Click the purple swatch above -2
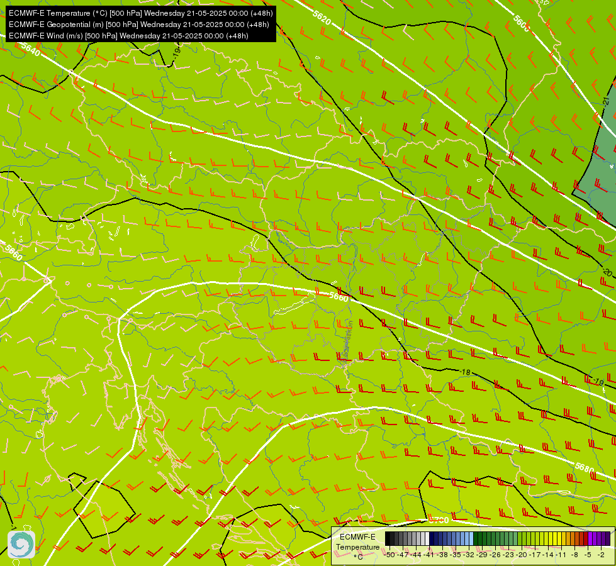 603,539
